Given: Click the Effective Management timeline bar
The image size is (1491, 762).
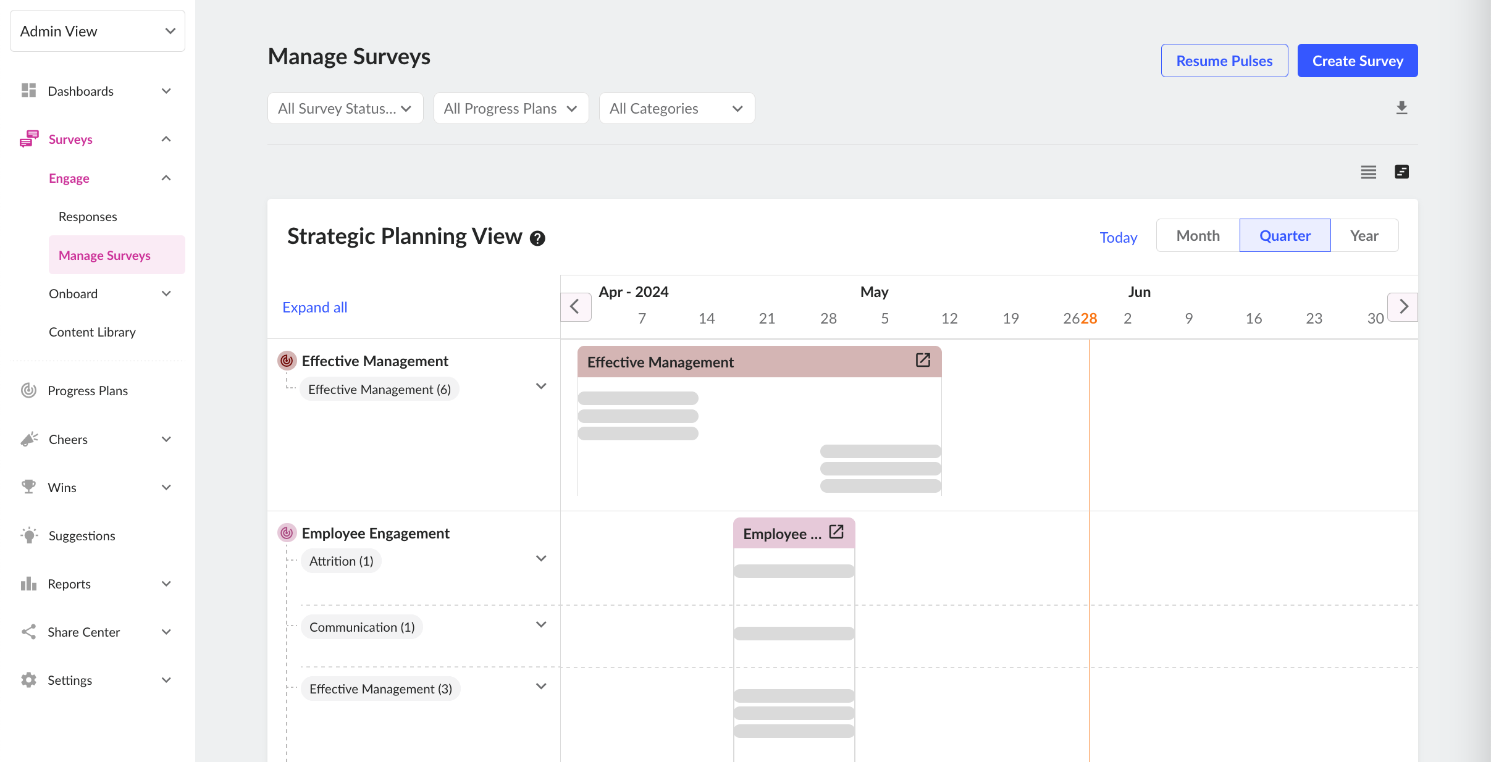Looking at the screenshot, I should tap(759, 362).
